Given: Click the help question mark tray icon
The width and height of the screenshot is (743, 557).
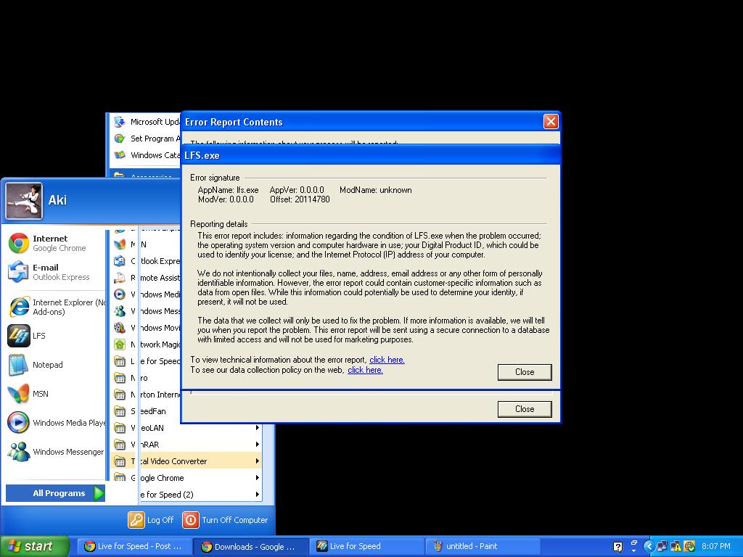Looking at the screenshot, I should pos(617,547).
